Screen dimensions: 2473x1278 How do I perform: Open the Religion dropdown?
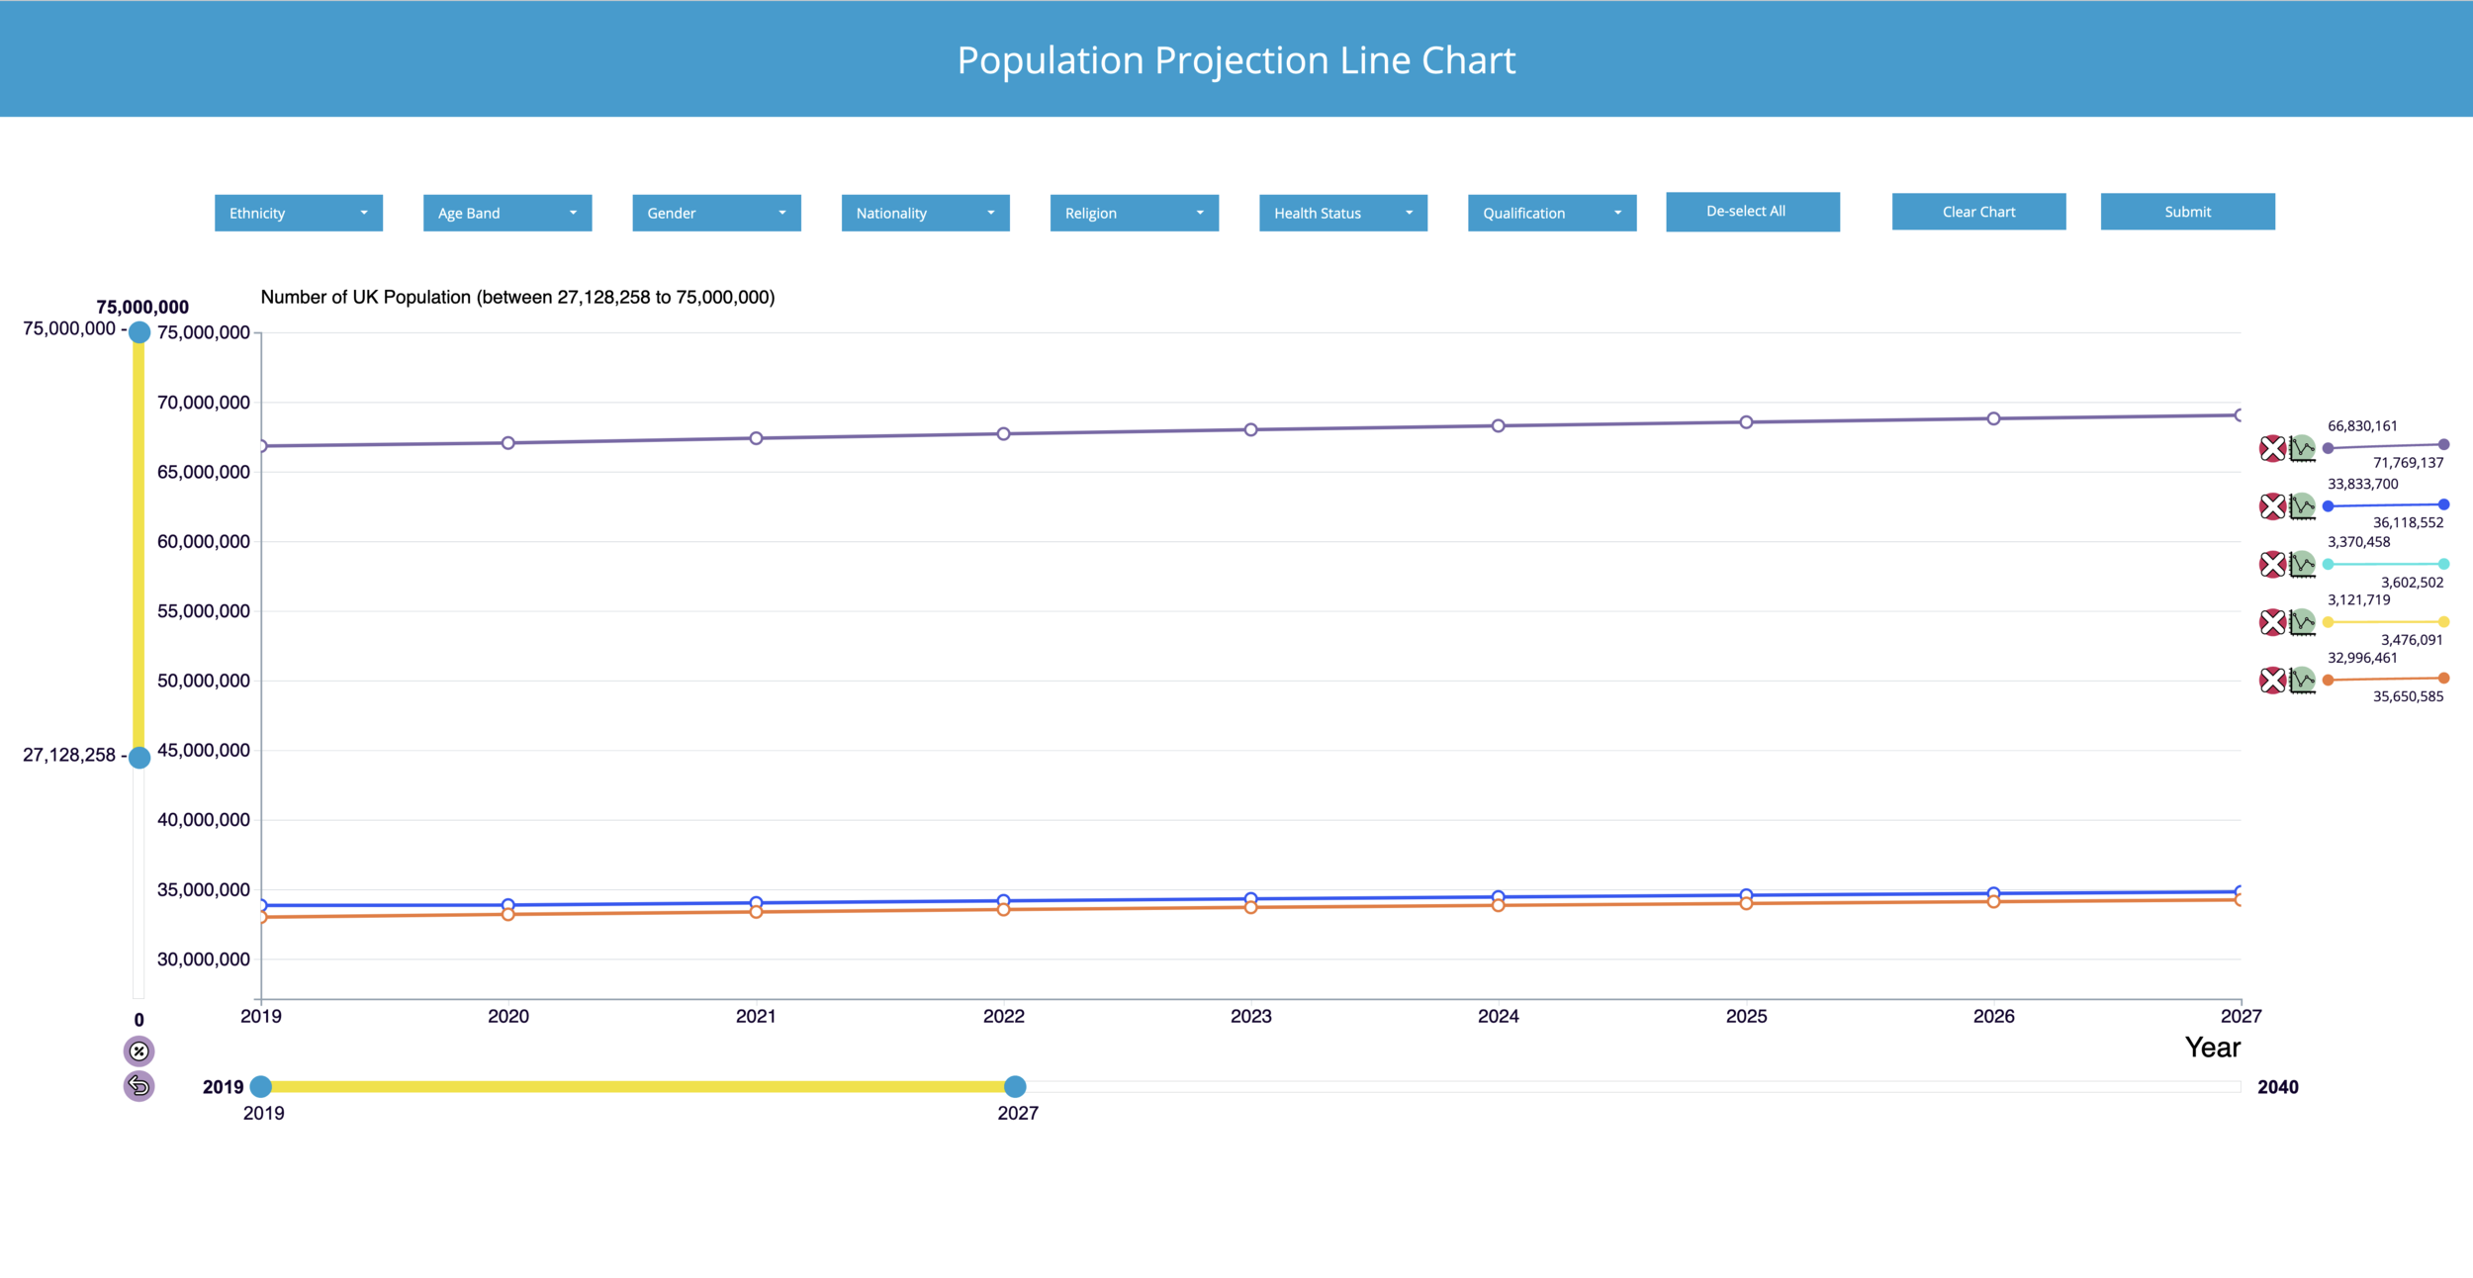1134,213
